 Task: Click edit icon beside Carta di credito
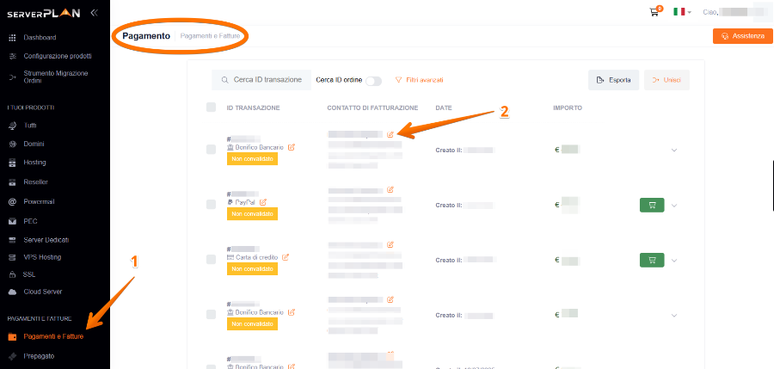286,257
